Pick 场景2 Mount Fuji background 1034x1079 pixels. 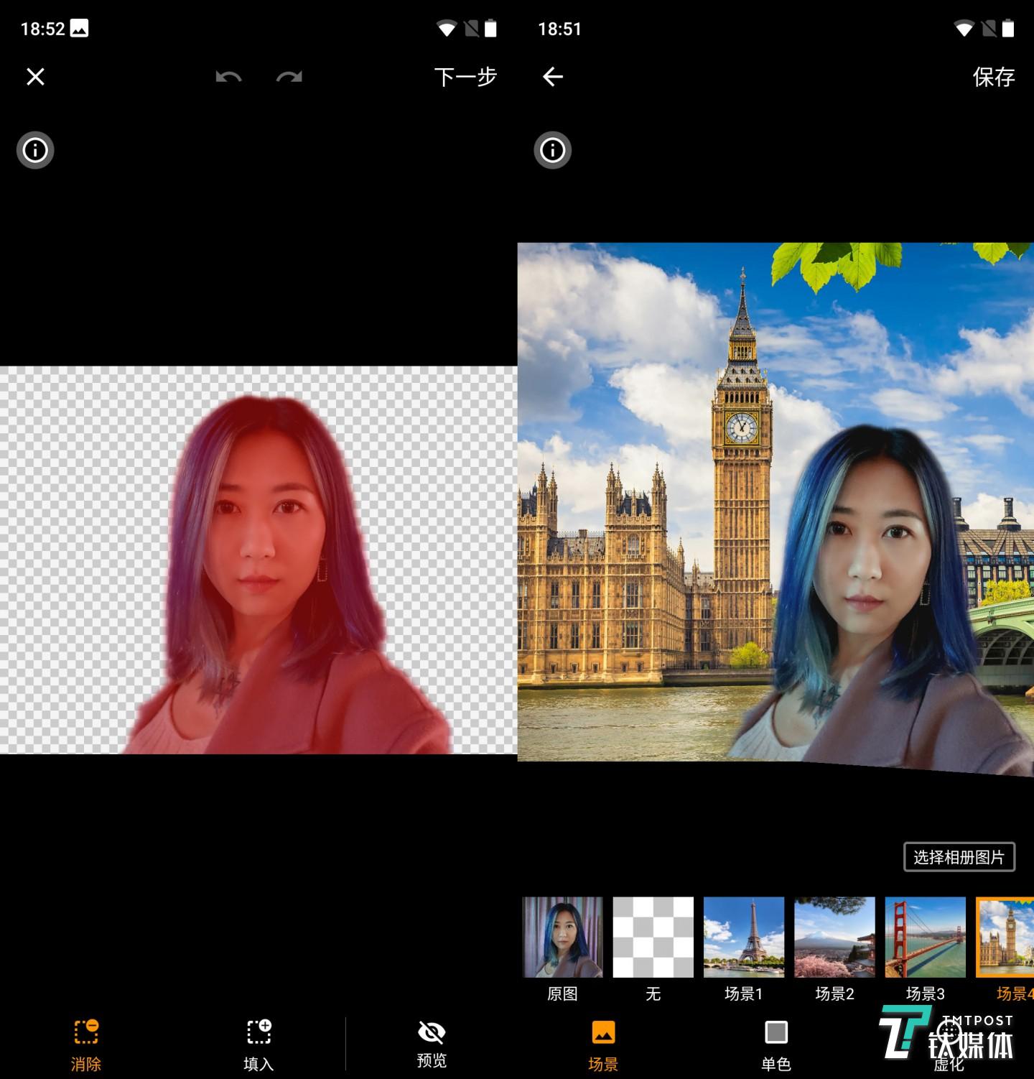pos(834,937)
